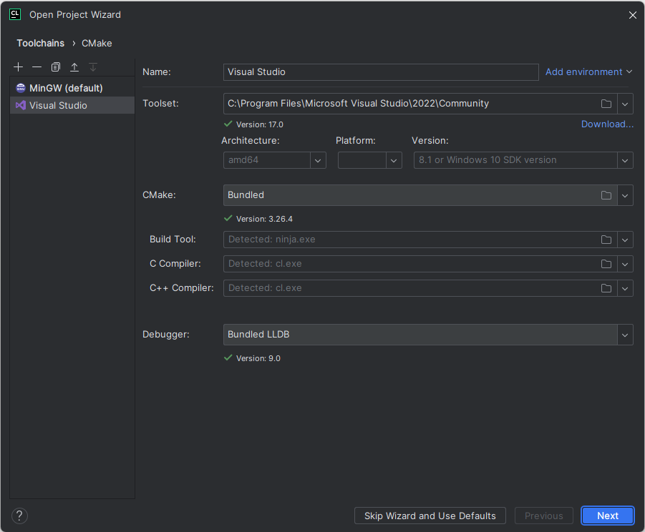Viewport: 645px width, 532px height.
Task: Move Visual Studio toolchain up
Action: pyautogui.click(x=74, y=66)
